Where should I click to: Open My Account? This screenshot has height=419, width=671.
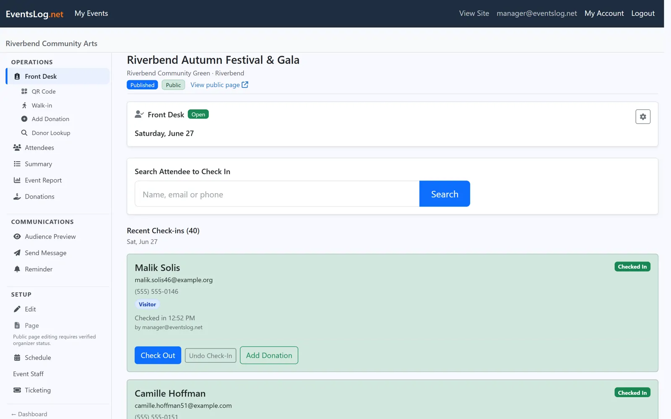coord(604,13)
